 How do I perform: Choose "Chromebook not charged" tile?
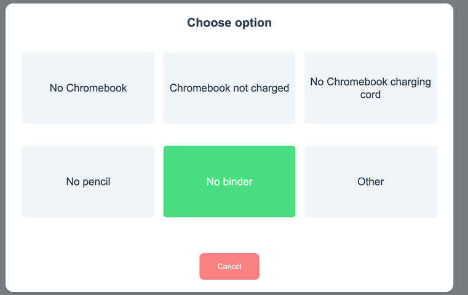point(229,88)
